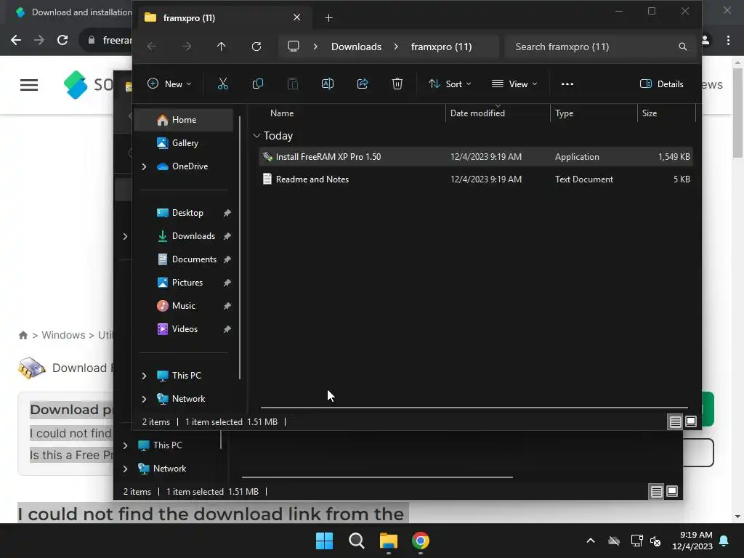This screenshot has width=744, height=558.
Task: Expand This PC in front window sidebar
Action: coord(145,376)
